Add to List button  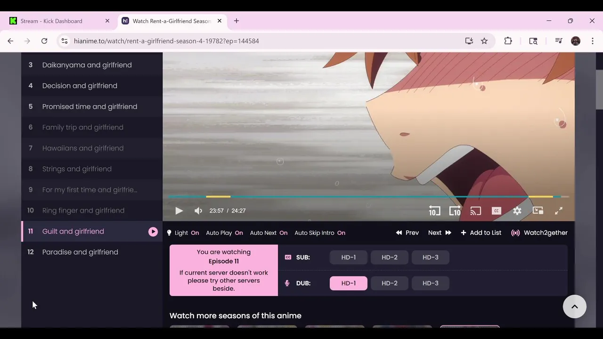pos(481,233)
